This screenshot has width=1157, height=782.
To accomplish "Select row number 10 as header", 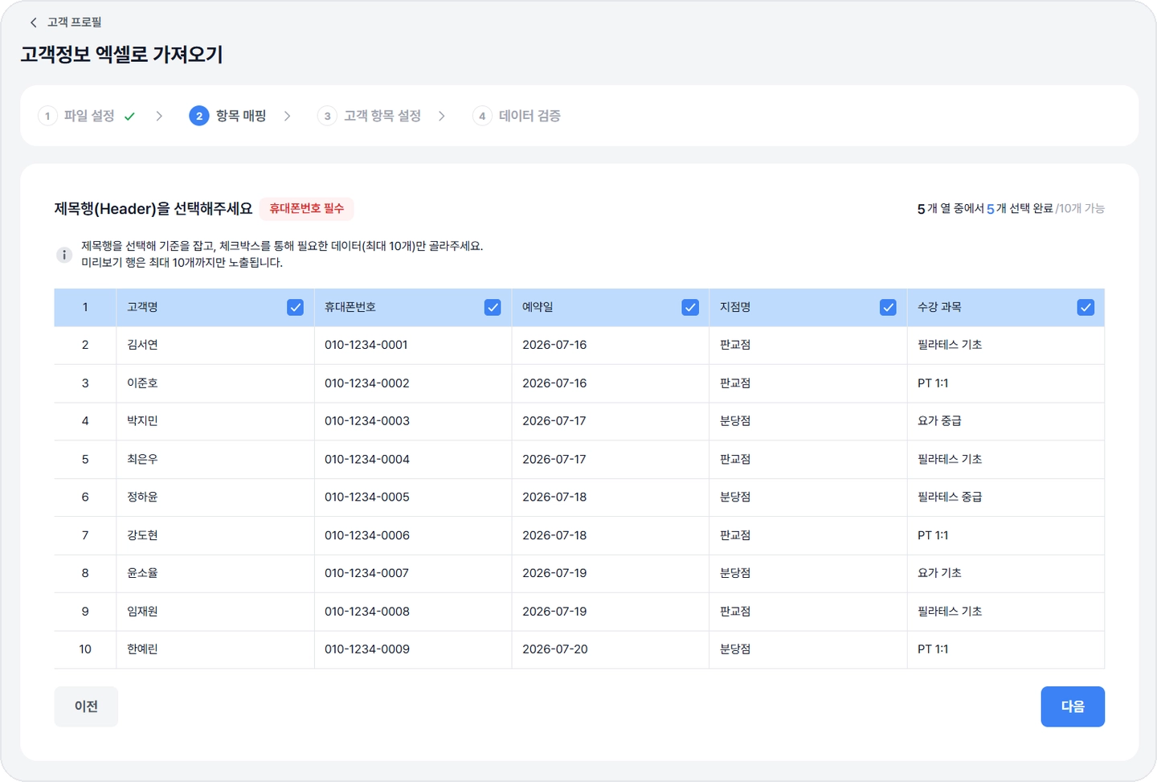I will [x=85, y=649].
